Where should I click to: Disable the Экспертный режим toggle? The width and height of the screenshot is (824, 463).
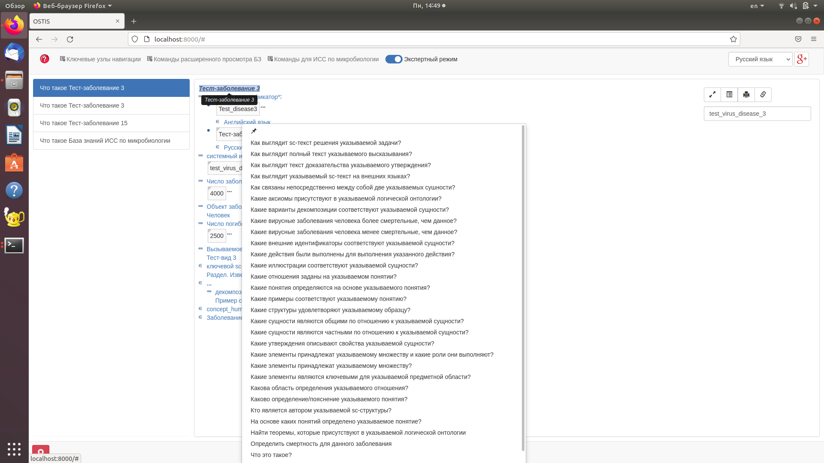pos(394,59)
